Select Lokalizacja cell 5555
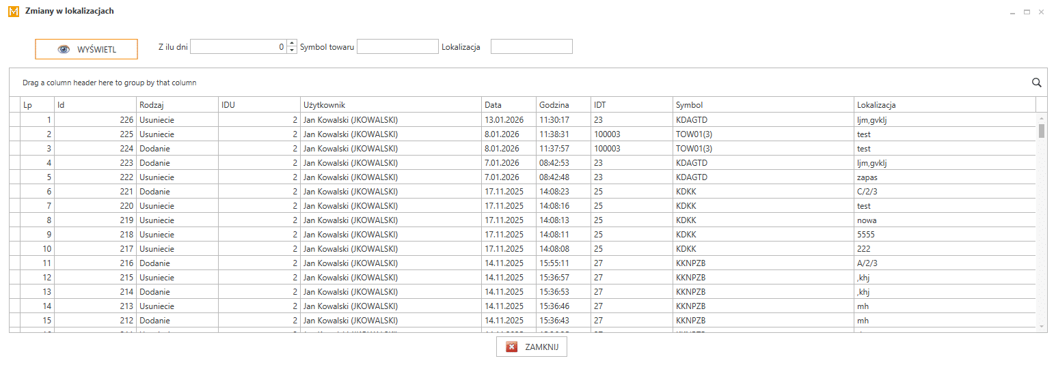Image resolution: width=1056 pixels, height=365 pixels. click(x=945, y=235)
